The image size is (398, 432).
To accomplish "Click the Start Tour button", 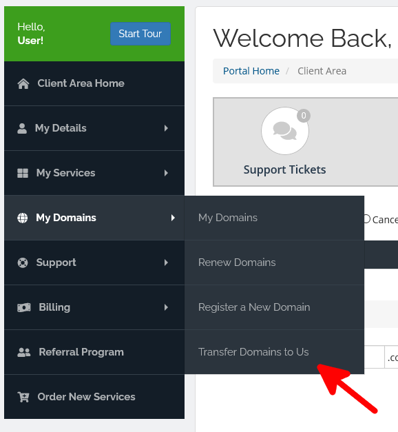I will click(140, 34).
